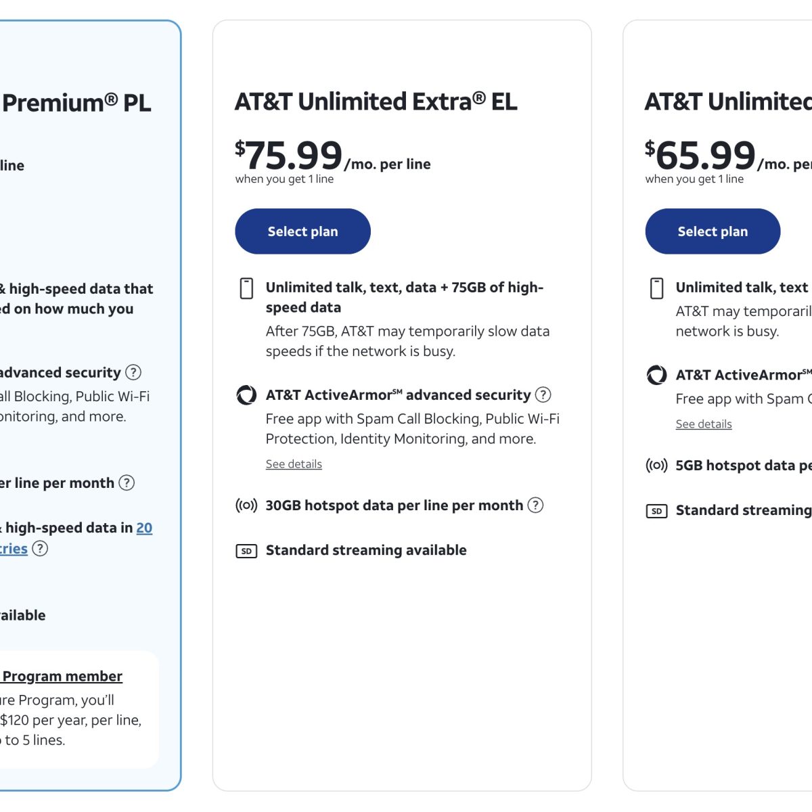Open help icon beside Extra plan advanced security

point(543,394)
